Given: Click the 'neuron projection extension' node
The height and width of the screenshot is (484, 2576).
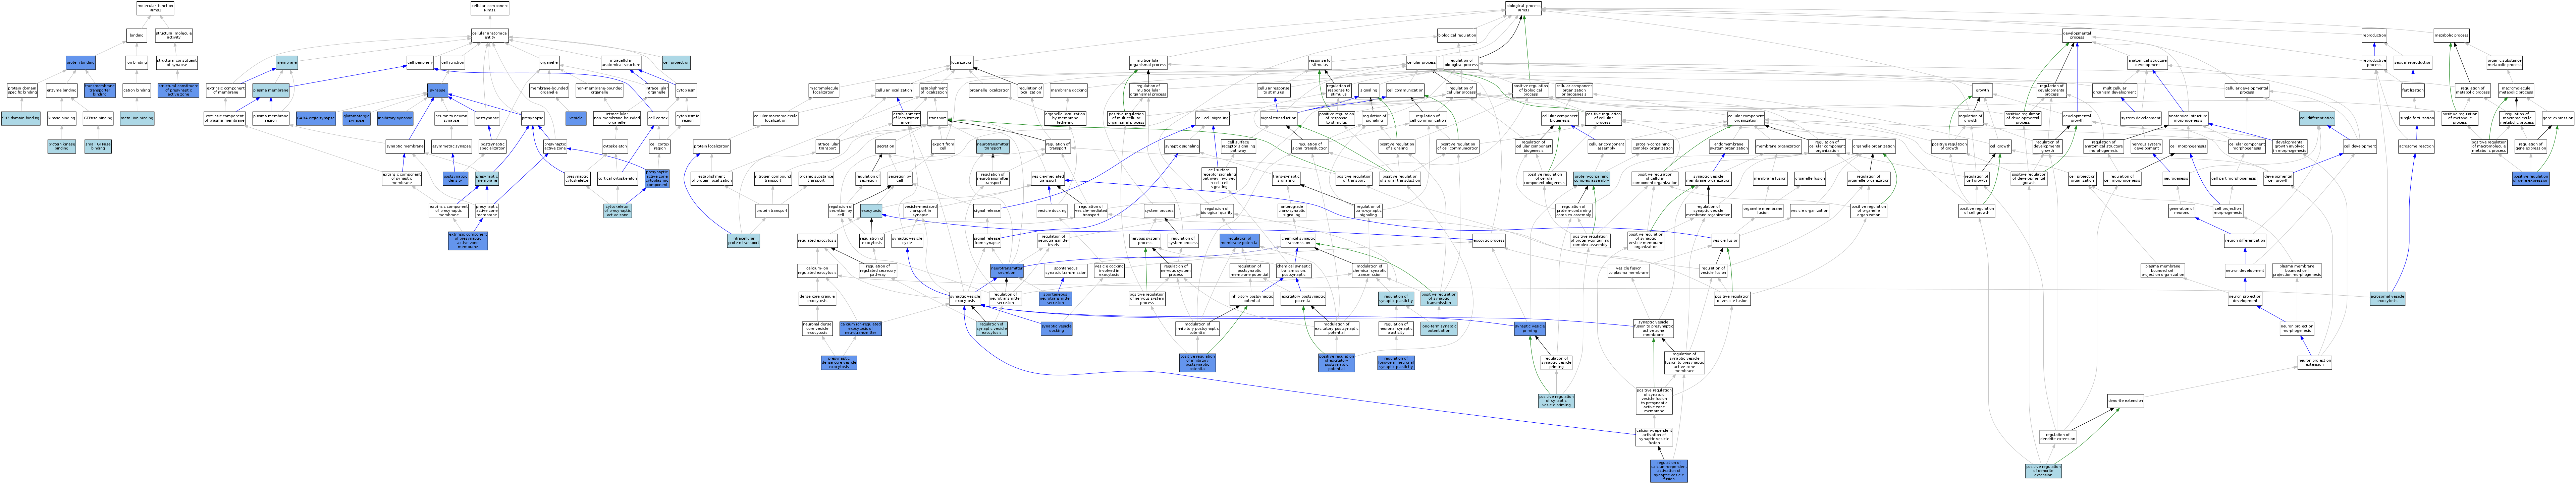Looking at the screenshot, I should point(2315,363).
